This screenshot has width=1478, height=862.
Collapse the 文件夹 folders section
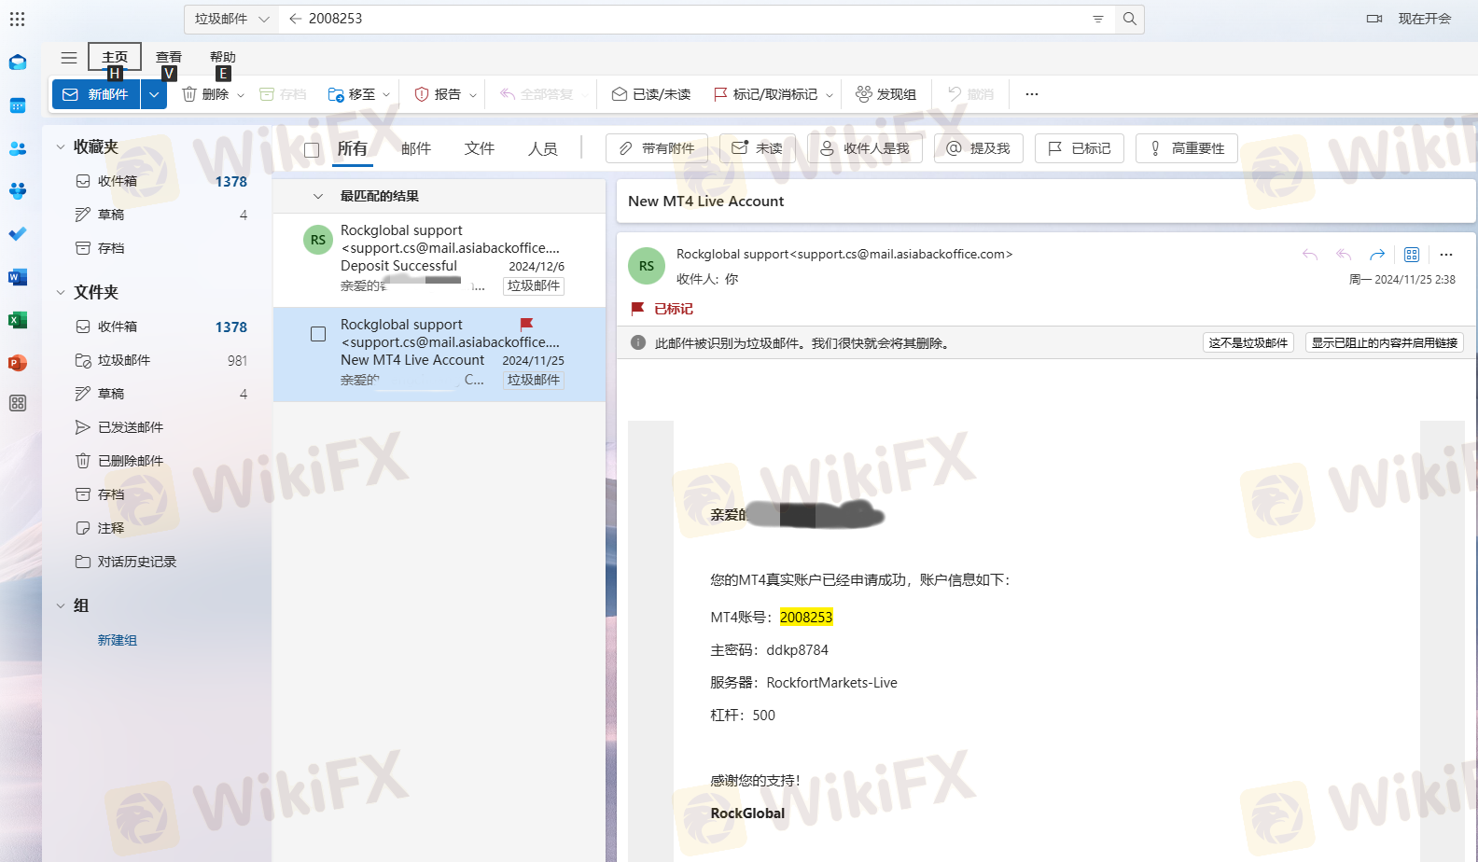click(x=61, y=293)
